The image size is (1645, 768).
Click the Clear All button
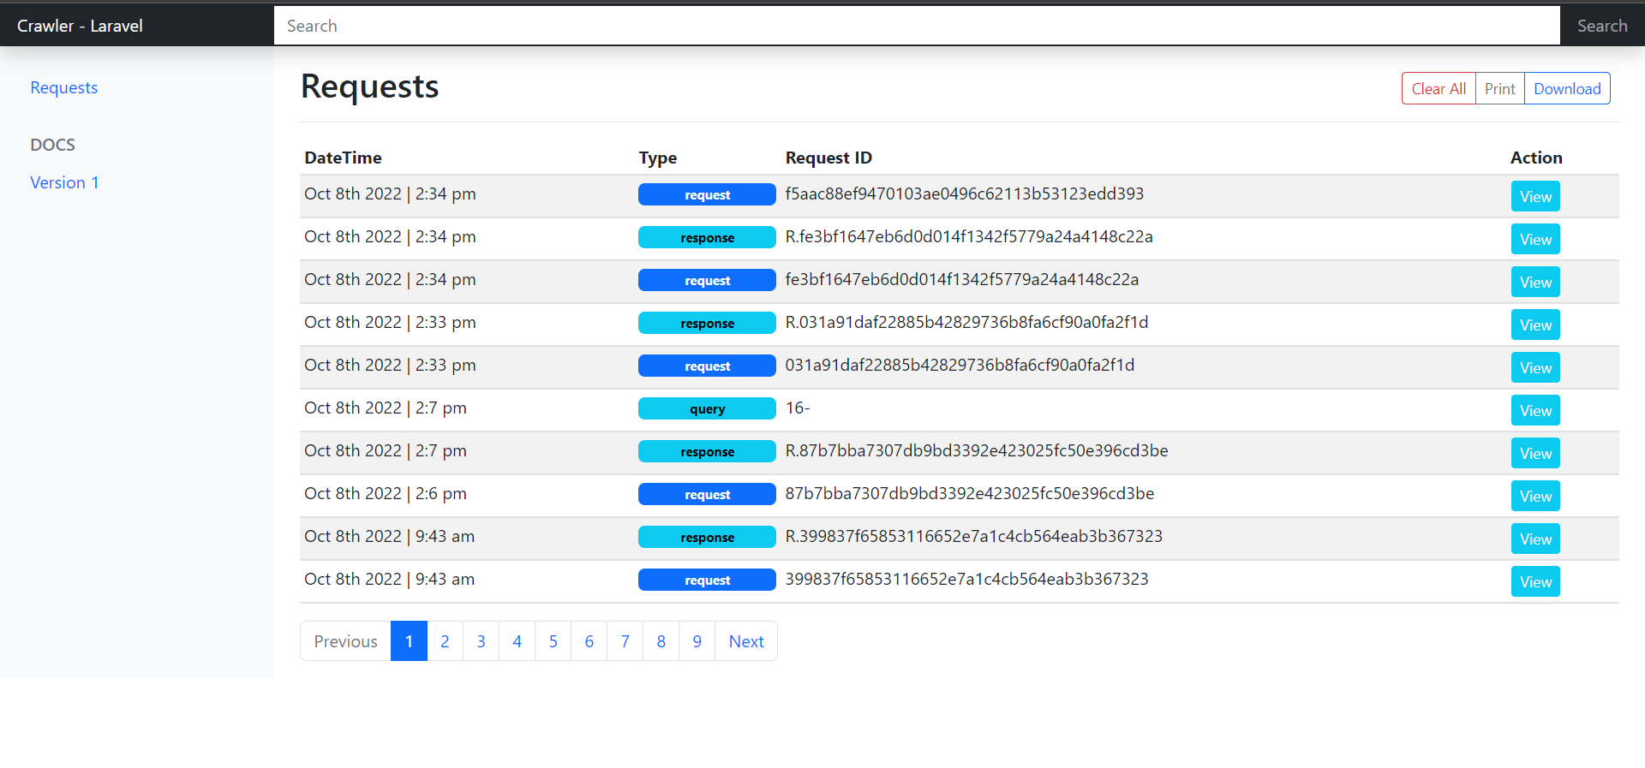(1438, 89)
